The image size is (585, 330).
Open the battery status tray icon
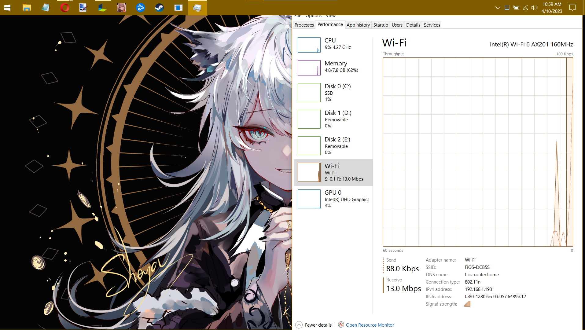516,8
